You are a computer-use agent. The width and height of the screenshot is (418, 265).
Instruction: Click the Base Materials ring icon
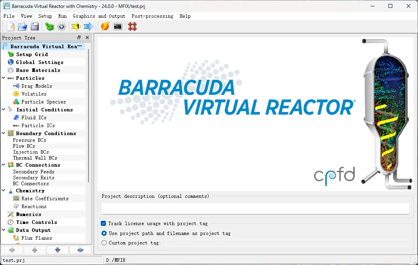point(11,70)
